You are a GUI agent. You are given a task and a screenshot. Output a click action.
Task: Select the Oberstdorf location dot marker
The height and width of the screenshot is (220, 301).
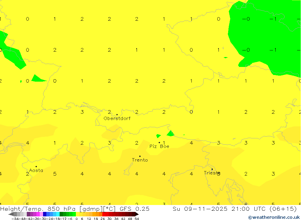point(117,115)
